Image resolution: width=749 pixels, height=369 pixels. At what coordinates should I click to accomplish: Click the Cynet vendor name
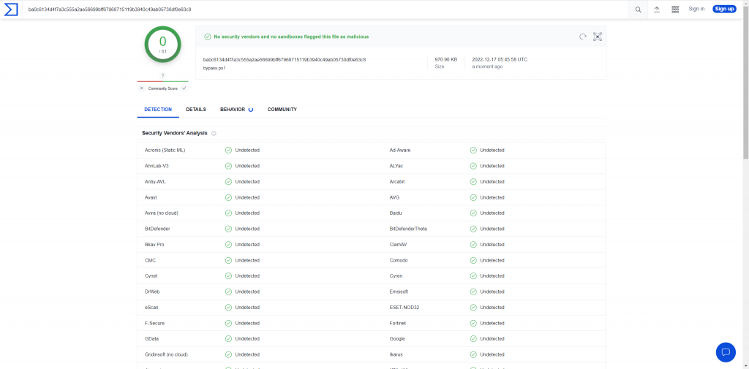151,276
